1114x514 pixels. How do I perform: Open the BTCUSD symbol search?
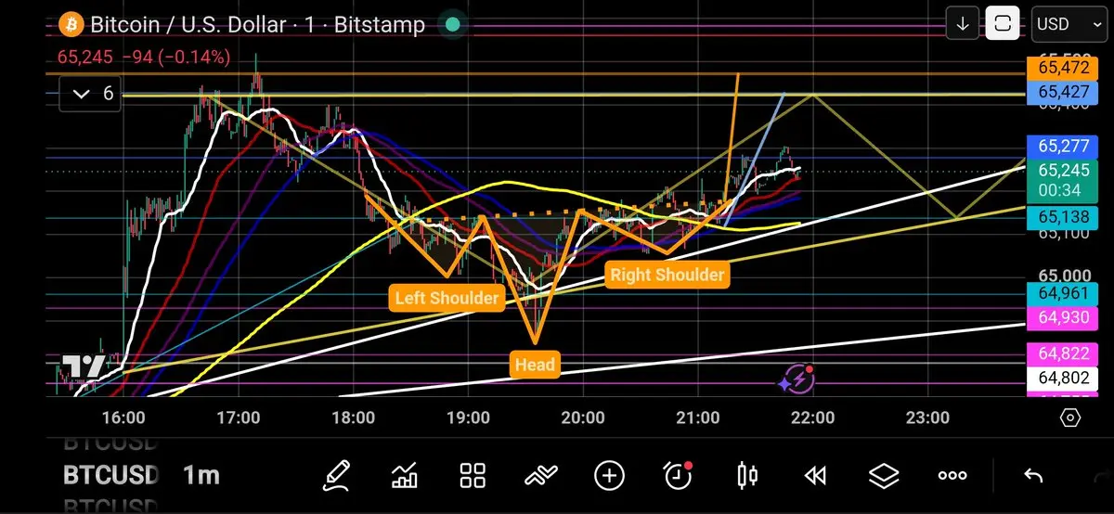(110, 476)
